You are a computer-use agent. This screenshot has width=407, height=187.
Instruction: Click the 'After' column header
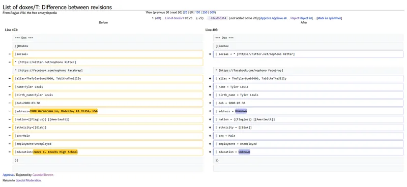(304, 22)
